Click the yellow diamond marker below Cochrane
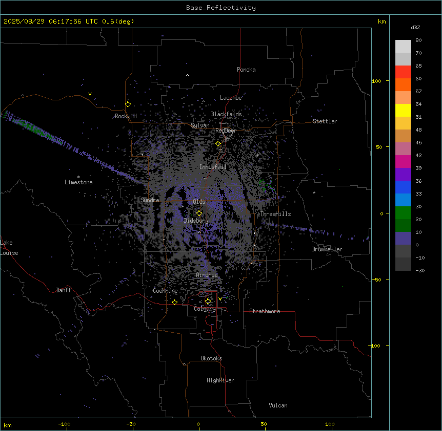The height and width of the screenshot is (431, 442). pos(174,303)
